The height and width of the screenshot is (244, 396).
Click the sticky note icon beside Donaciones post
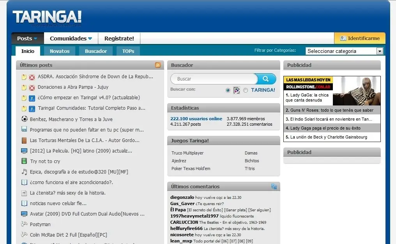(24, 88)
